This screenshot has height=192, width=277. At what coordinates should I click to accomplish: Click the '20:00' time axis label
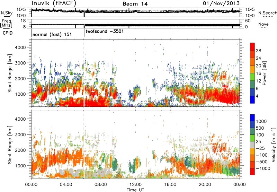point(205,185)
